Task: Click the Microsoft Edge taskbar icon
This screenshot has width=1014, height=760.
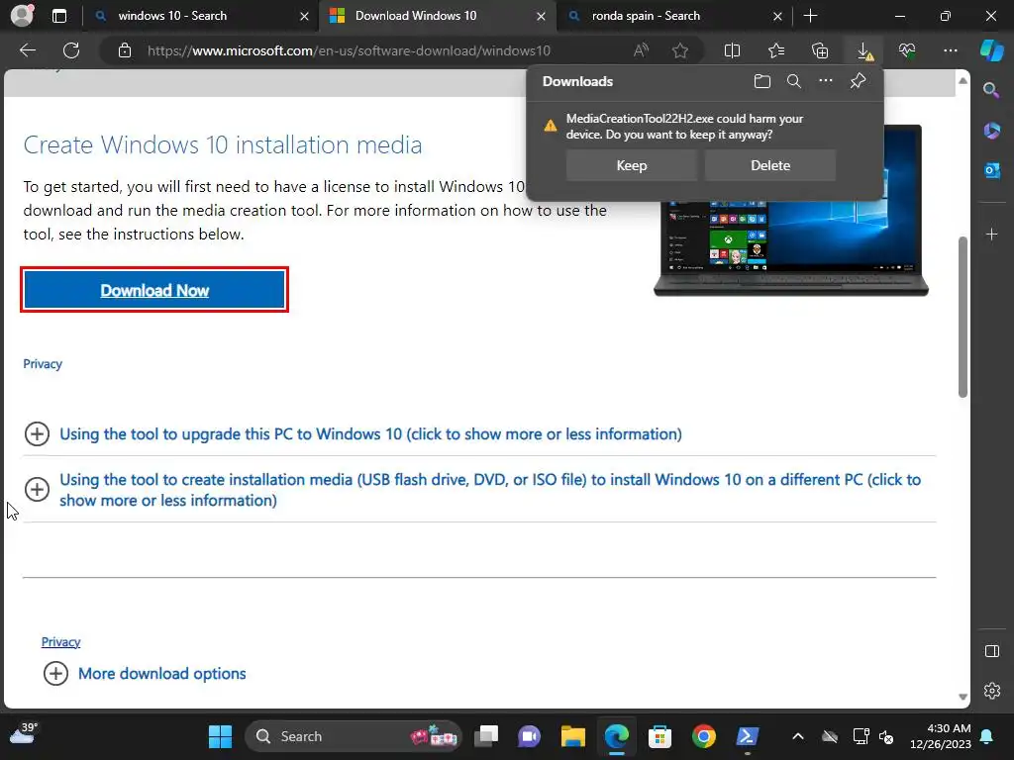Action: 616,736
